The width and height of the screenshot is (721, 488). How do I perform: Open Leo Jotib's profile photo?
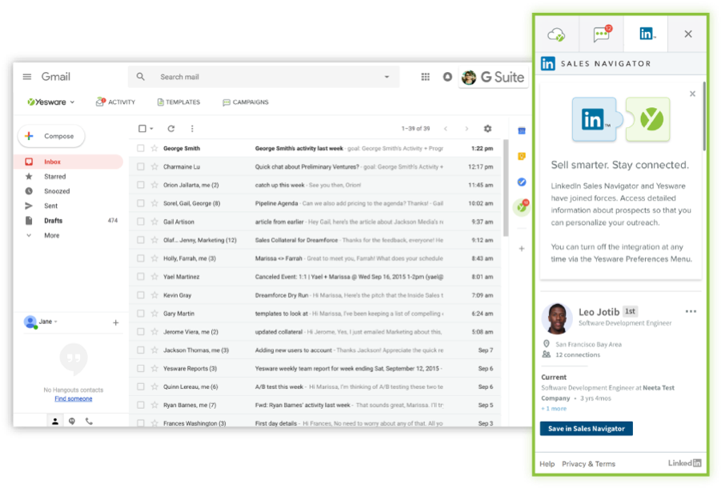[x=557, y=318]
